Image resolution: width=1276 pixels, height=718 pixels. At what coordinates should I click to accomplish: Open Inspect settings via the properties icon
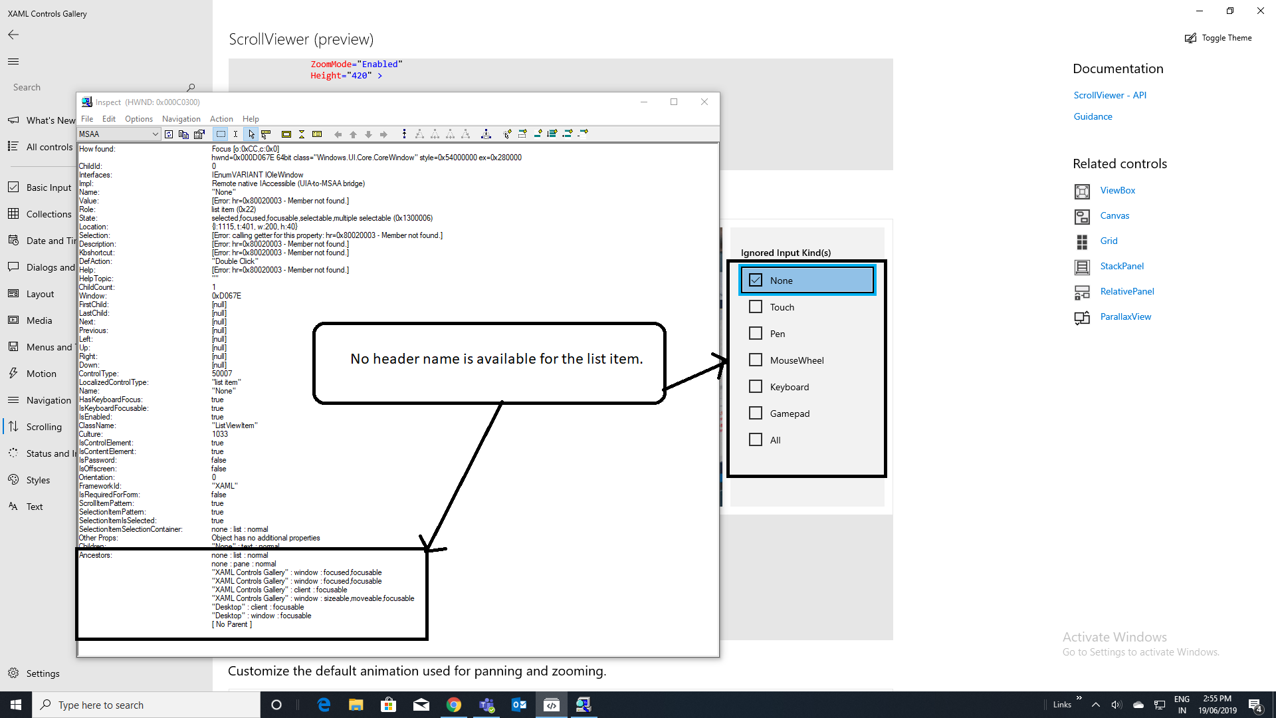tap(200, 134)
